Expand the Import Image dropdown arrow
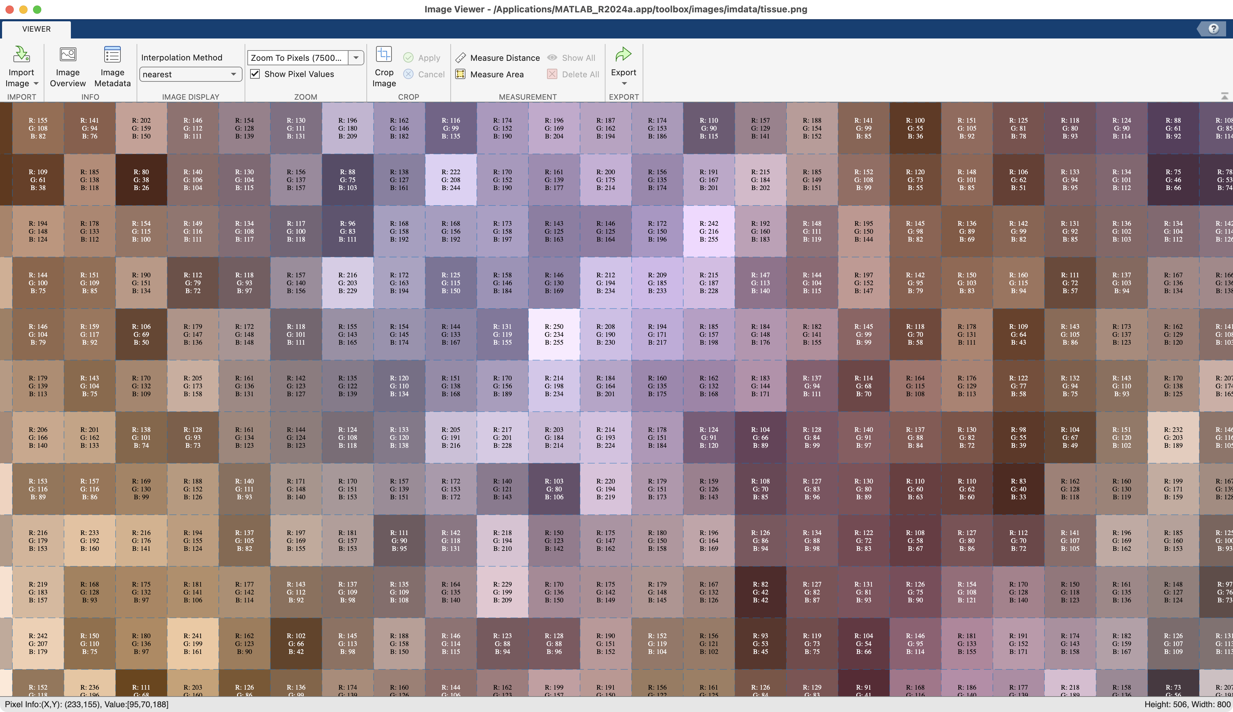 tap(36, 84)
